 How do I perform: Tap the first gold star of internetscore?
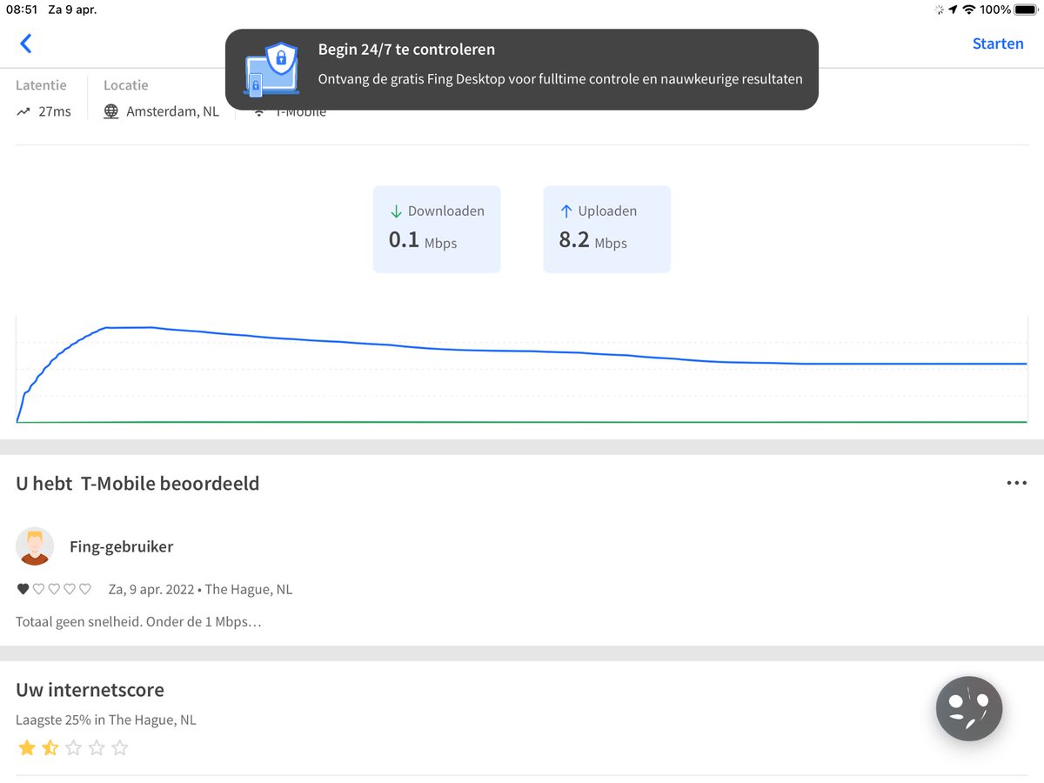[x=27, y=747]
